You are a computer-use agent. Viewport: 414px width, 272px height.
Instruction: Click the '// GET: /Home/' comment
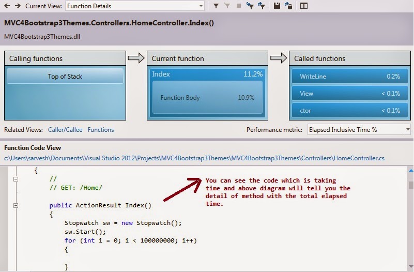[76, 188]
